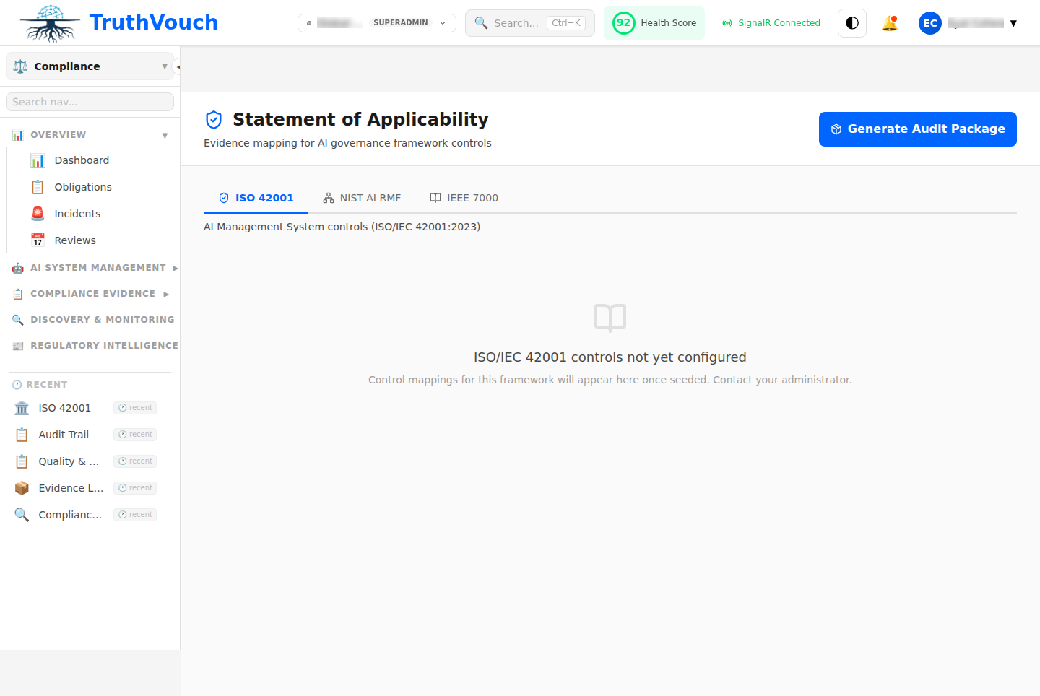This screenshot has height=696, width=1040.
Task: Open the Dashboard from the sidebar chart icon
Action: point(38,160)
